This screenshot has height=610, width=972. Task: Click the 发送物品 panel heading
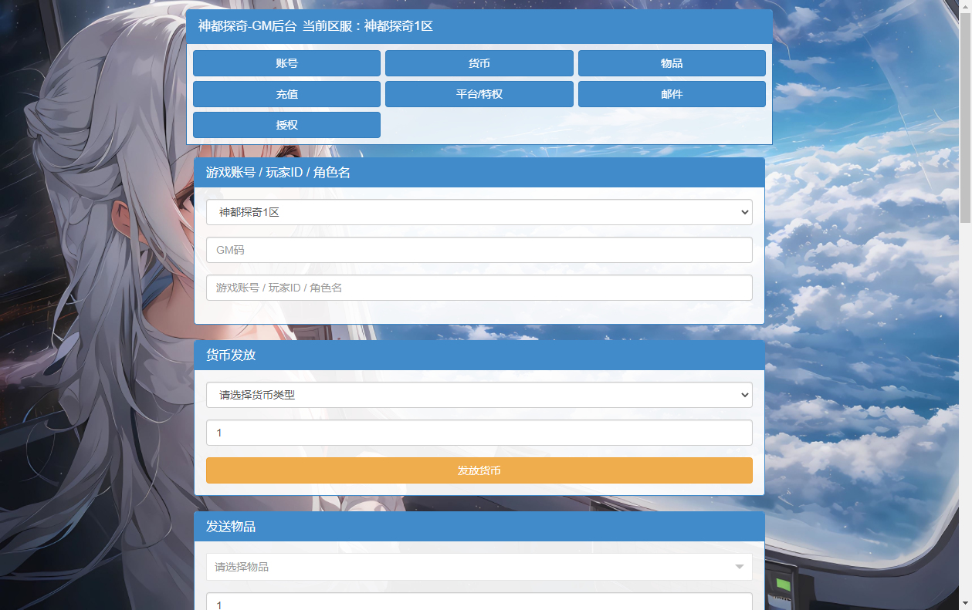[x=231, y=527]
